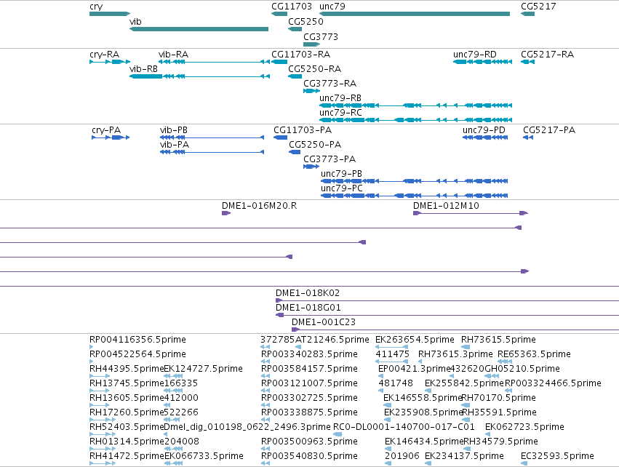The width and height of the screenshot is (619, 467).
Task: Select the CG3773-RA transcript label
Action: tap(330, 84)
